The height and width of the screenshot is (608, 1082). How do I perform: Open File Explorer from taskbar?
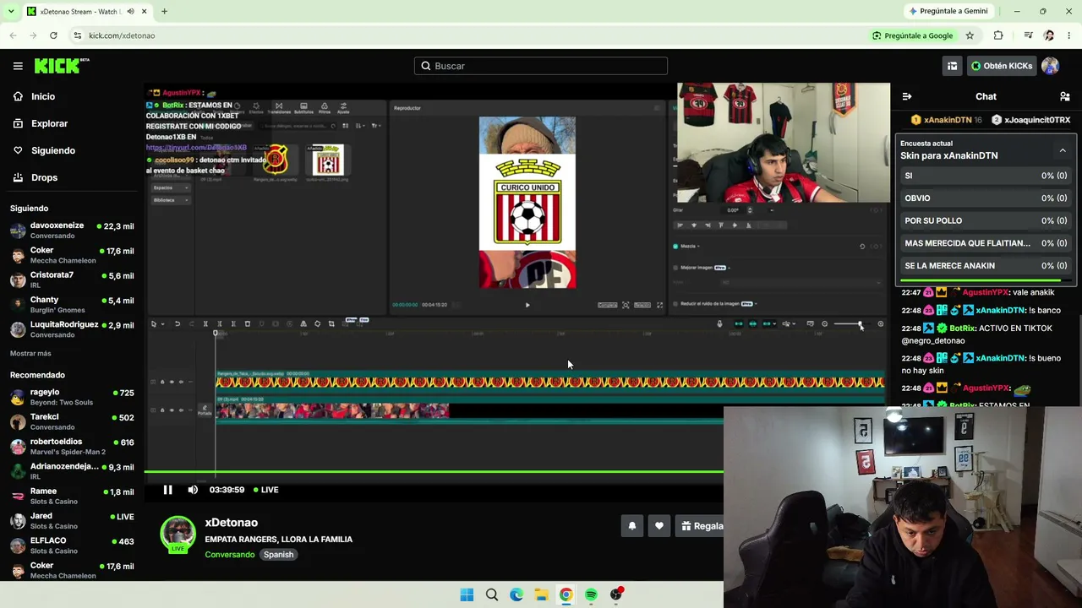point(541,594)
